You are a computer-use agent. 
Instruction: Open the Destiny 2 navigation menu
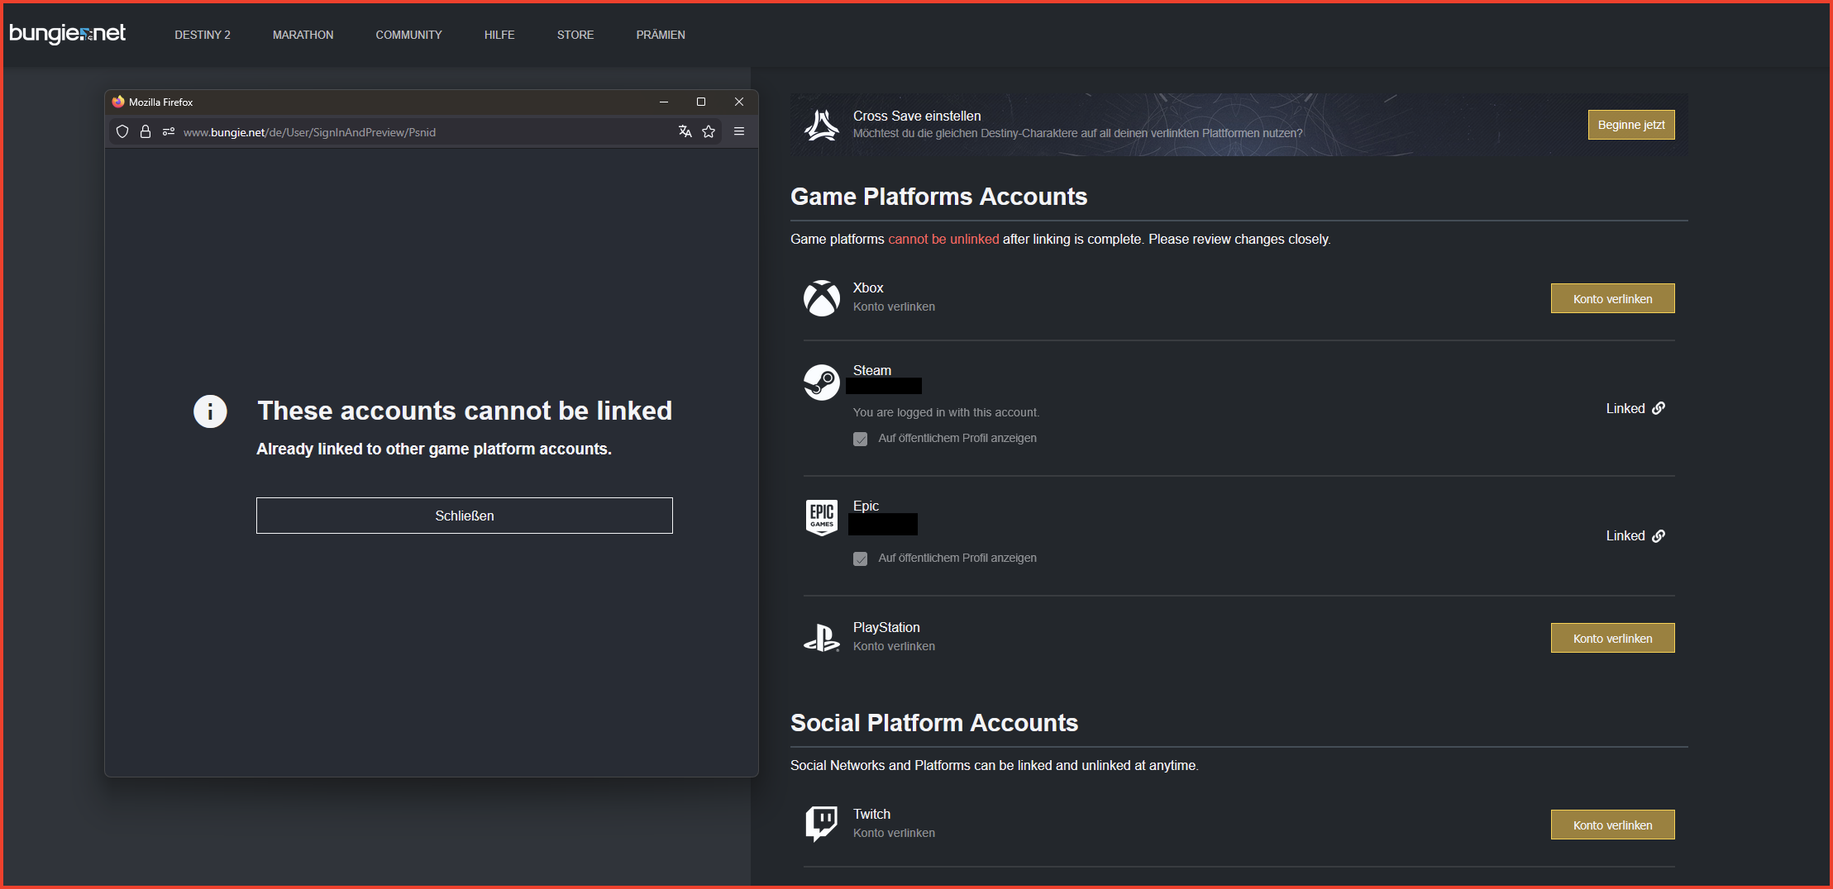point(203,35)
